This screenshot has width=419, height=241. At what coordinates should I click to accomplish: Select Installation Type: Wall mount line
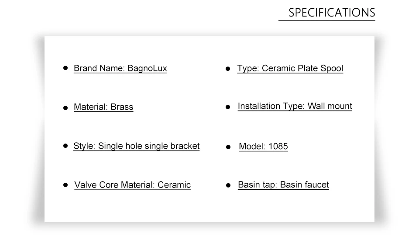pyautogui.click(x=295, y=106)
